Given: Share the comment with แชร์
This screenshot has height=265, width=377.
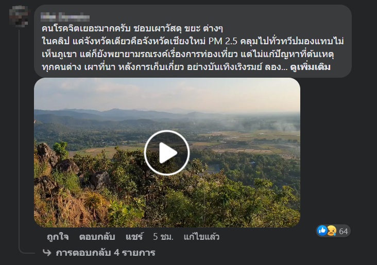Looking at the screenshot, I should point(134,237).
